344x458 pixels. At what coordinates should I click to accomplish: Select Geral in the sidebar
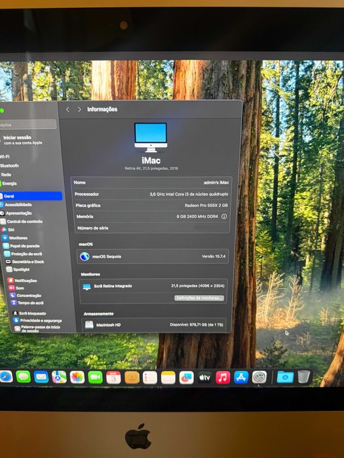coord(31,196)
